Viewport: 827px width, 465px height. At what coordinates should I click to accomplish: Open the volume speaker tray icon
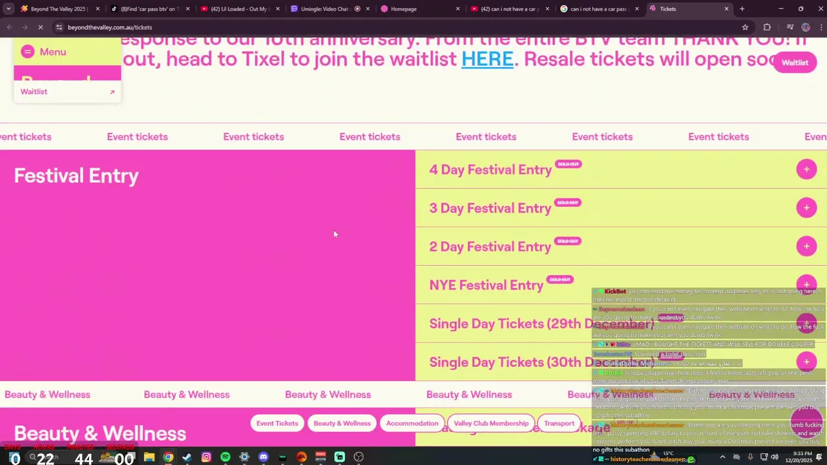pos(774,457)
